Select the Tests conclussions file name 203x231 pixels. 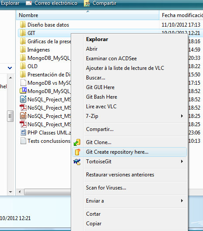click(x=49, y=141)
